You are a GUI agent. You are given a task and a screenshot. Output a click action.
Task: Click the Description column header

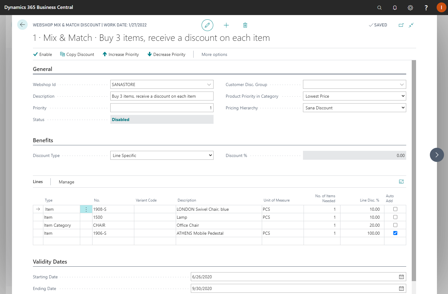coord(187,200)
